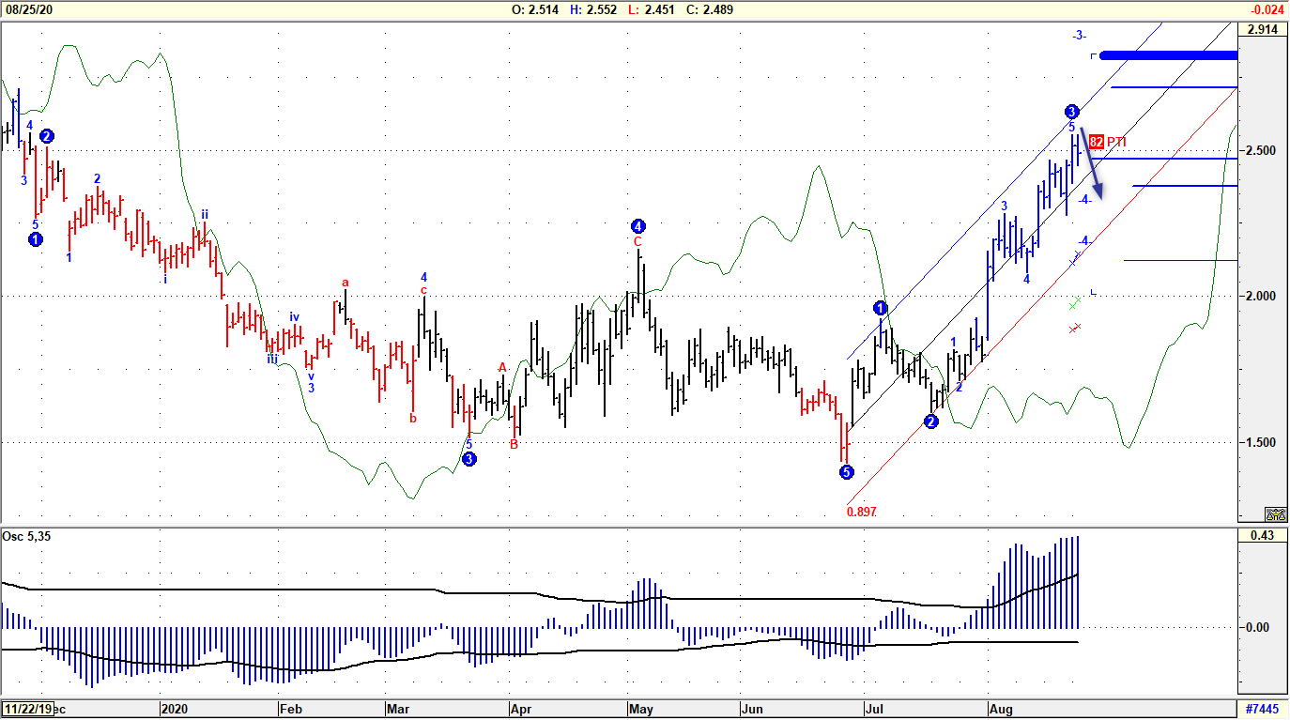Click the Osc 5,35 indicator label
This screenshot has width=1290, height=720.
point(27,535)
